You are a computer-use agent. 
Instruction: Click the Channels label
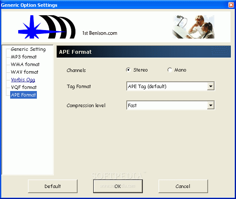click(76, 70)
